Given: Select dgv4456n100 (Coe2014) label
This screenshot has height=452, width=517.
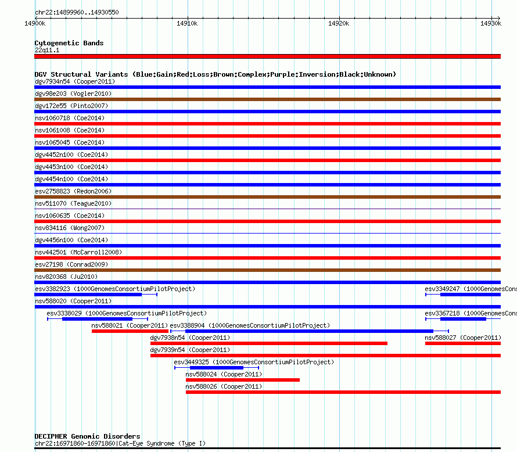Looking at the screenshot, I should pos(71,241).
